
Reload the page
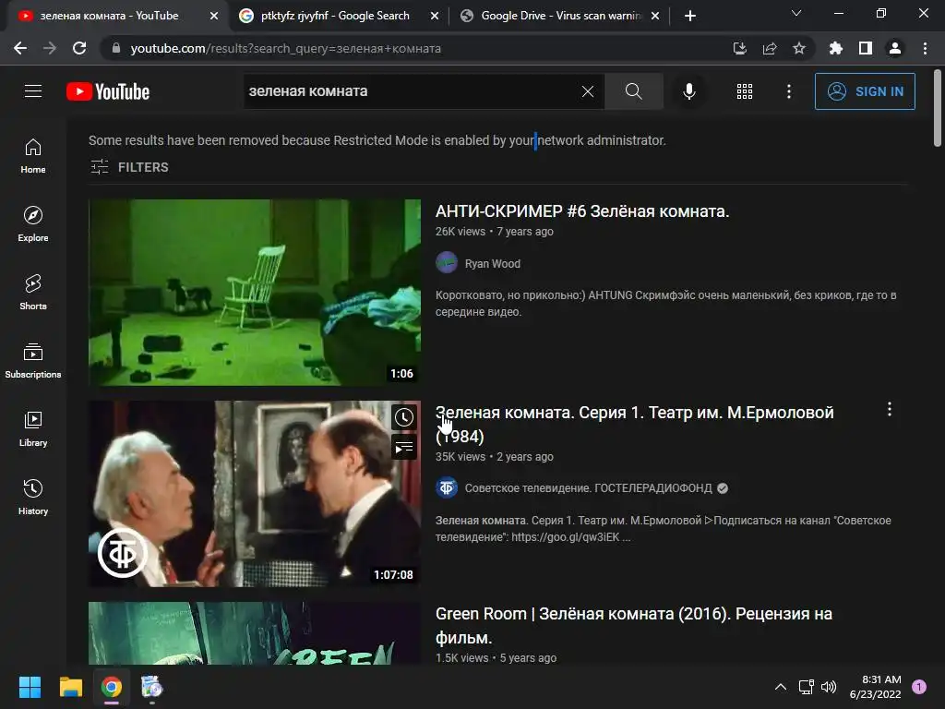[79, 48]
